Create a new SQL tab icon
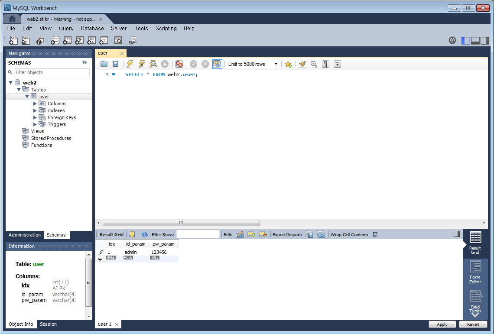The width and height of the screenshot is (494, 334). [13, 40]
